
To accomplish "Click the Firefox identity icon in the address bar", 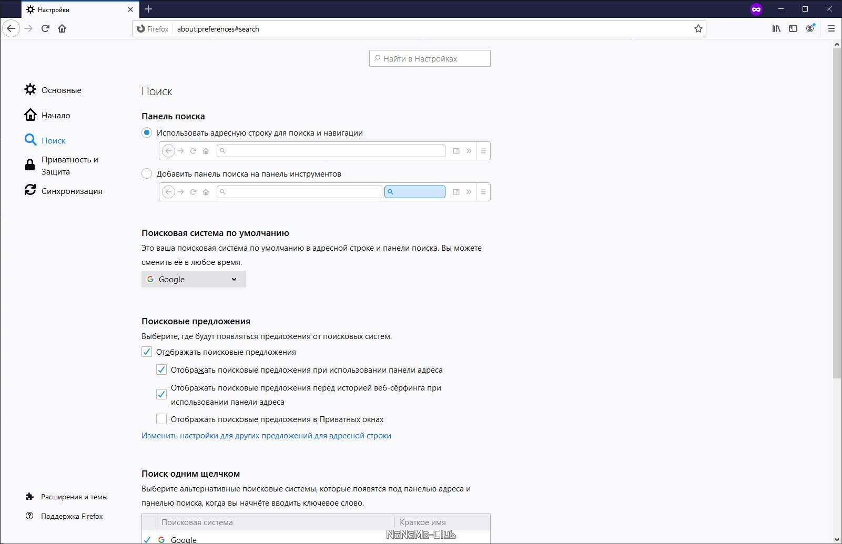I will 153,28.
